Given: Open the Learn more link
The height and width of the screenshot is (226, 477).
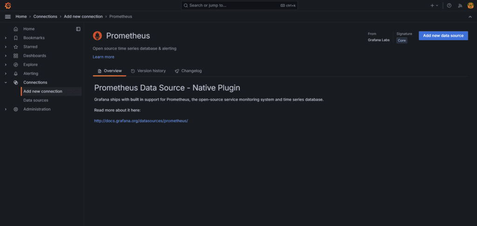Looking at the screenshot, I should tap(103, 57).
